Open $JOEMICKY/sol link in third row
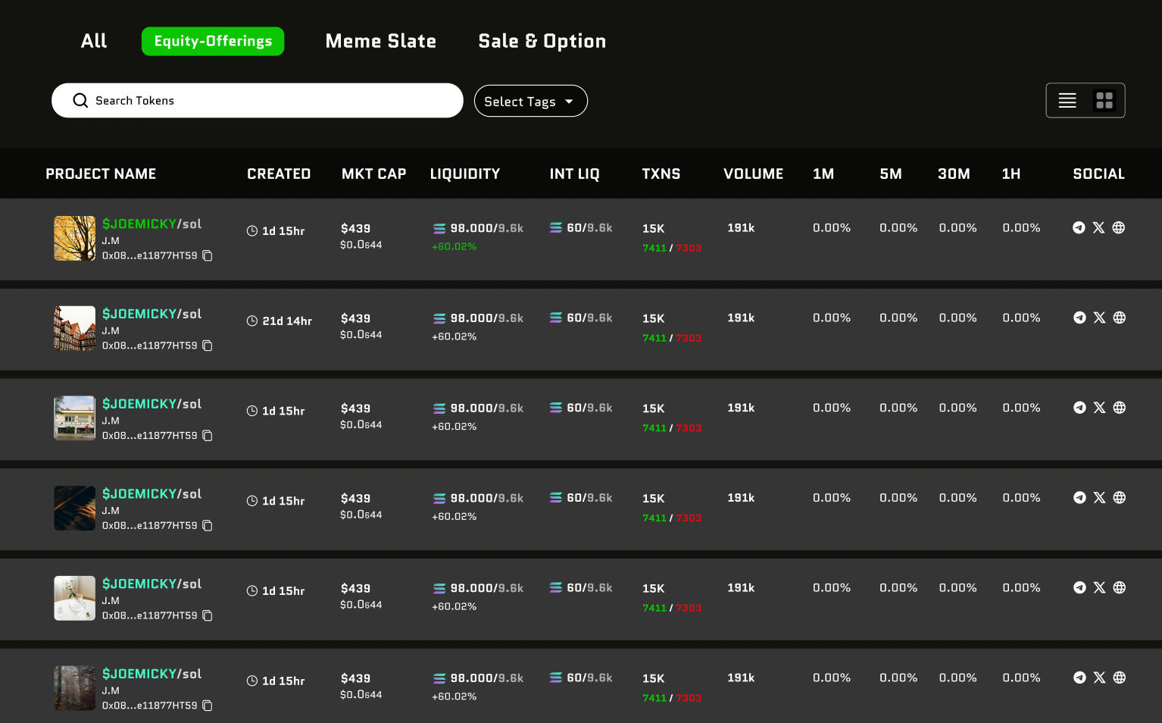The height and width of the screenshot is (723, 1162). coord(151,404)
